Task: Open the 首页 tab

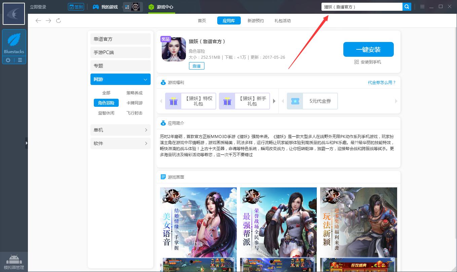Action: coord(202,21)
